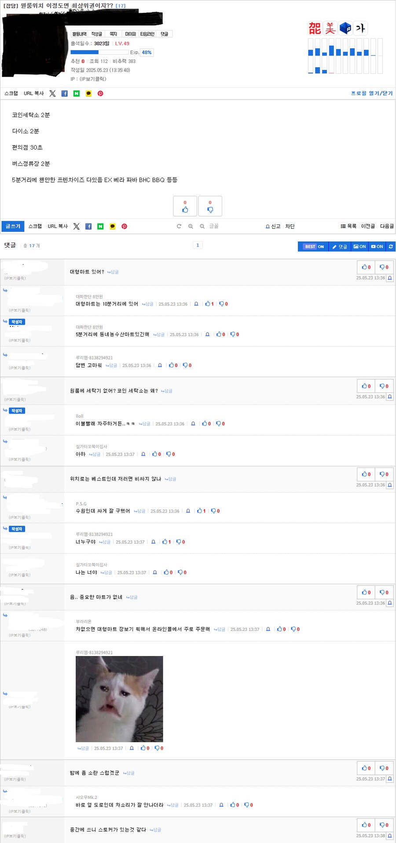This screenshot has width=396, height=843.
Task: Toggle profile with 프로필 열기/닫기
Action: click(x=372, y=93)
